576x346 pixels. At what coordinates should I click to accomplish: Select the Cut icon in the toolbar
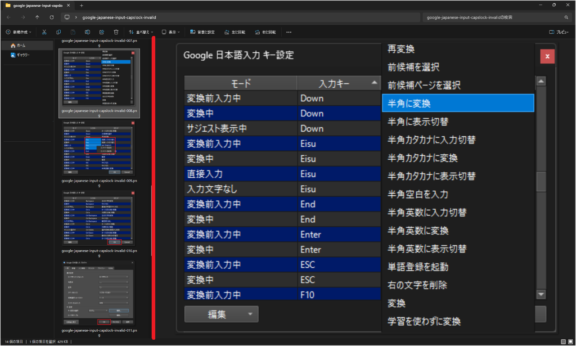point(44,32)
